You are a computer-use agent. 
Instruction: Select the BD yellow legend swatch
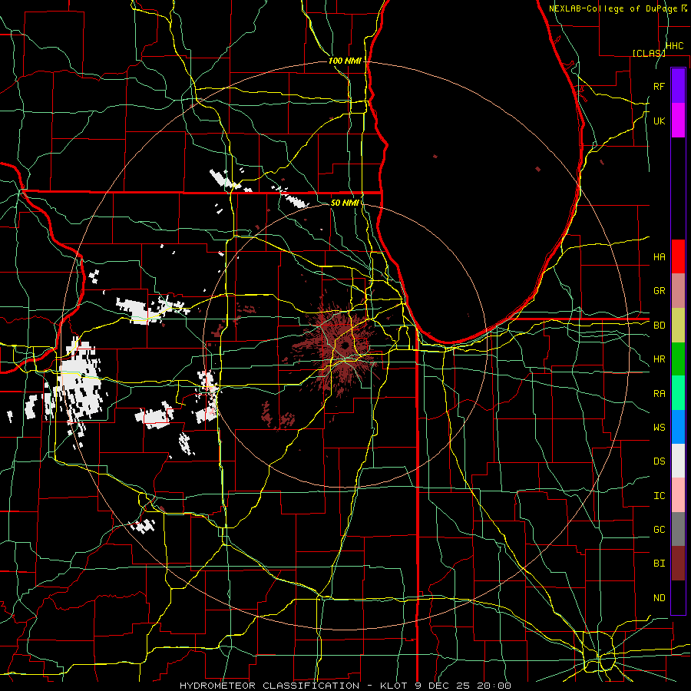click(x=678, y=326)
